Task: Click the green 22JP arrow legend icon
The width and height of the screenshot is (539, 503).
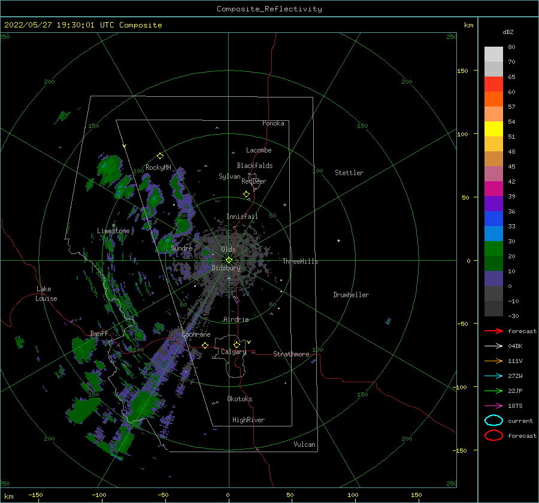Action: pyautogui.click(x=493, y=391)
